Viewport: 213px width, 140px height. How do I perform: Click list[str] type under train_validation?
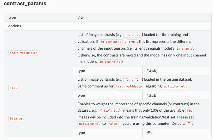click(x=152, y=71)
